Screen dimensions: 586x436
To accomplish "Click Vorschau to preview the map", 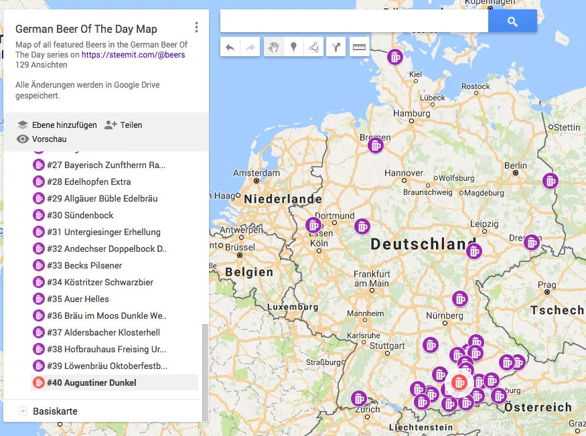I will [50, 139].
